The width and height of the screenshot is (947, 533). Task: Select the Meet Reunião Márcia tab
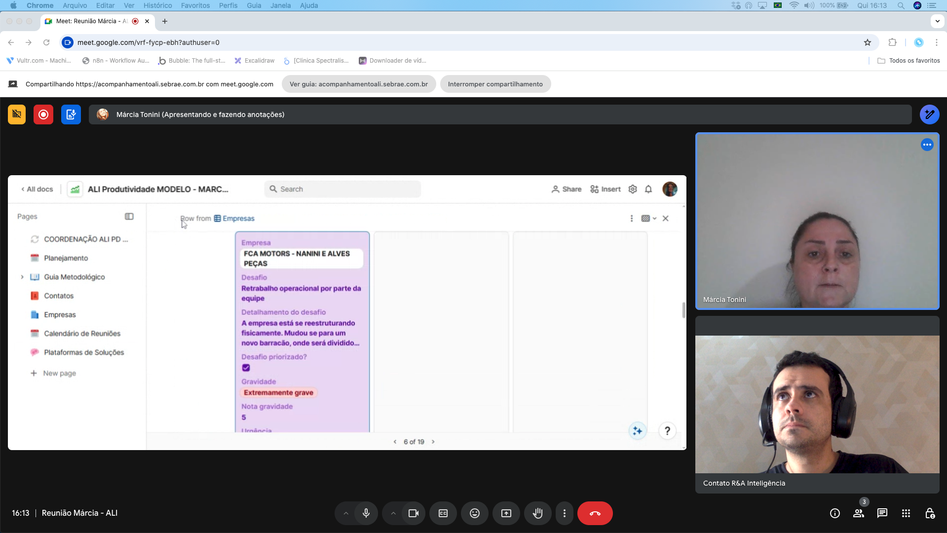pyautogui.click(x=97, y=21)
